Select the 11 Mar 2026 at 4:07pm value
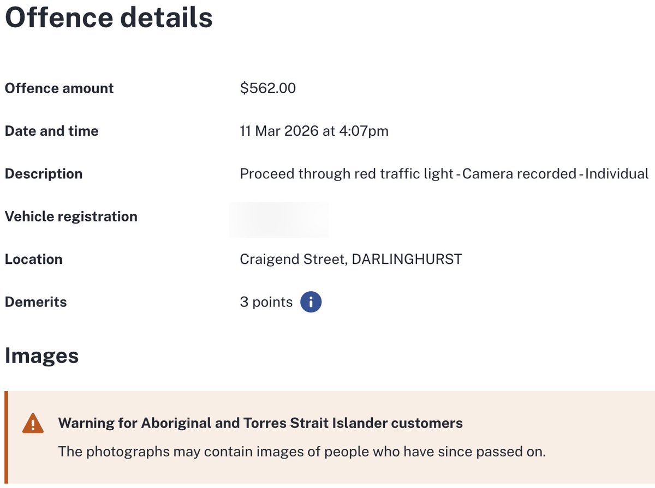The width and height of the screenshot is (655, 488). [x=314, y=131]
